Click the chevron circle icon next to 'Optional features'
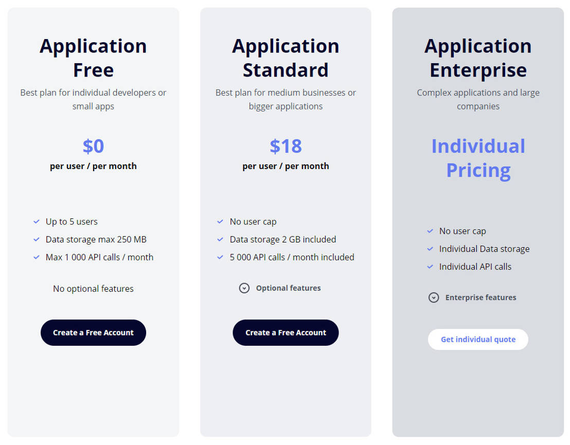The height and width of the screenshot is (445, 570). [x=244, y=288]
